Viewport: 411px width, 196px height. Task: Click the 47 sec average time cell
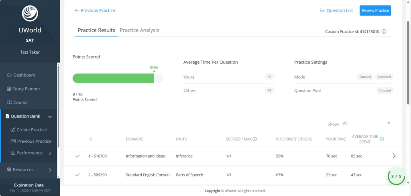pyautogui.click(x=356, y=175)
